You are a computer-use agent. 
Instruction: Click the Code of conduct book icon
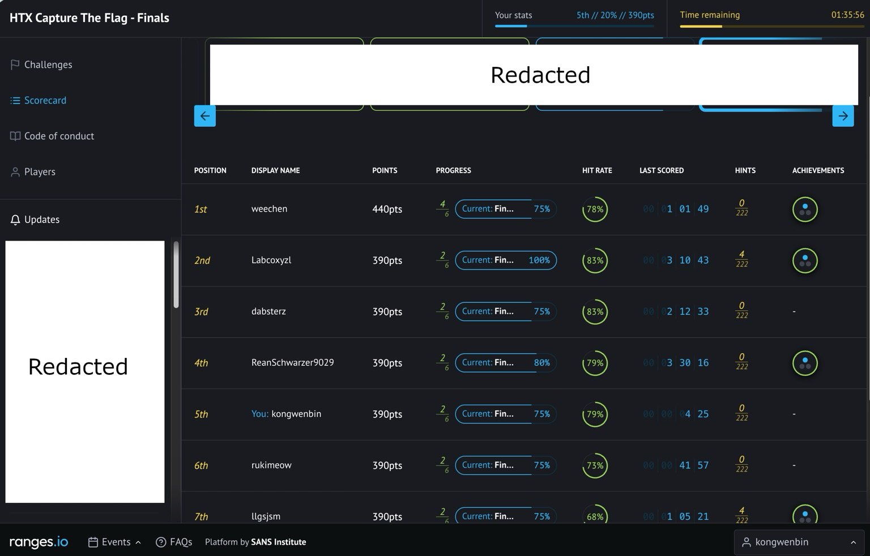pos(15,136)
